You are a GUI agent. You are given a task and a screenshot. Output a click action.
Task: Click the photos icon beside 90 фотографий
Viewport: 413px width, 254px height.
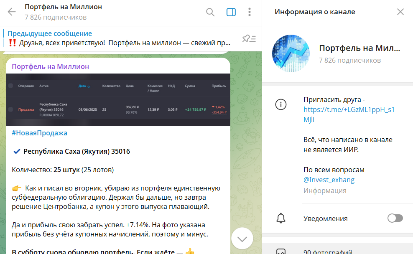pos(281,251)
